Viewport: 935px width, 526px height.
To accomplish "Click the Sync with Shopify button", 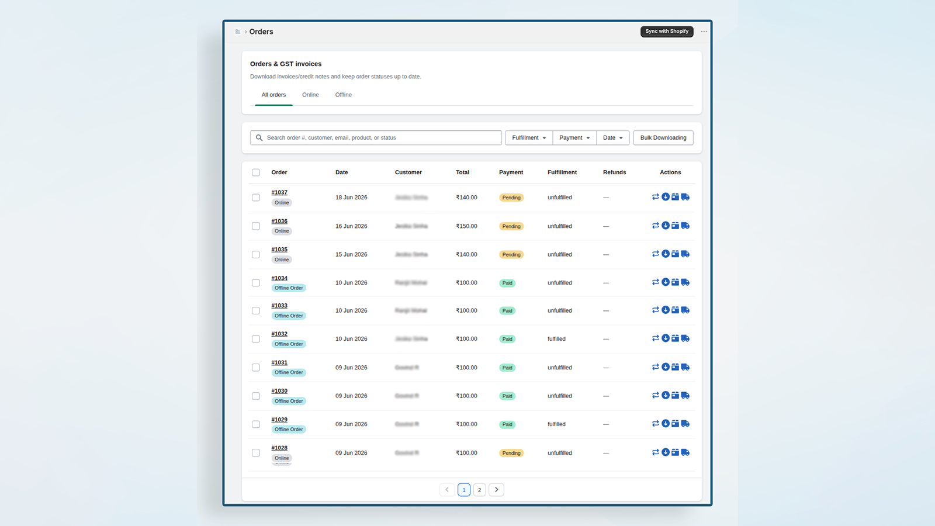I will (x=667, y=32).
